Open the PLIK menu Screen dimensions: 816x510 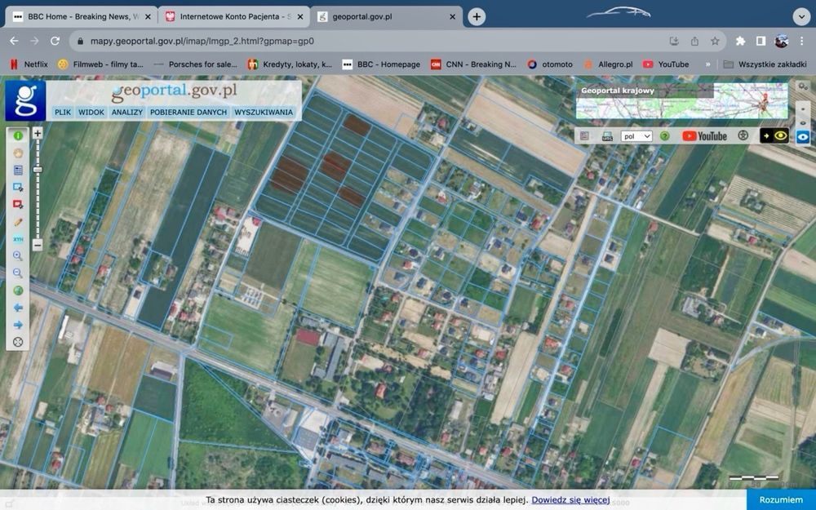click(63, 112)
